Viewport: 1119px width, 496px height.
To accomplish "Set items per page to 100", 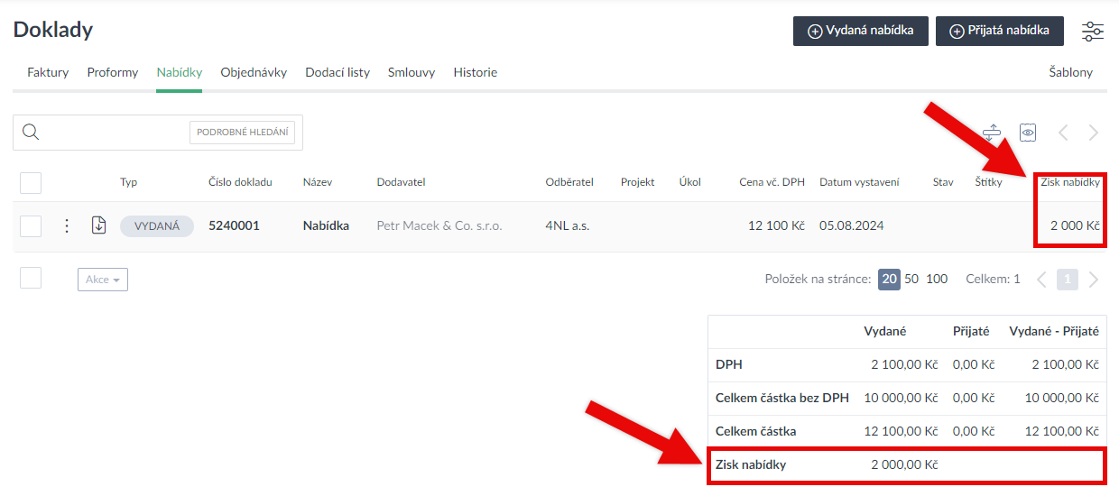I will tap(937, 280).
